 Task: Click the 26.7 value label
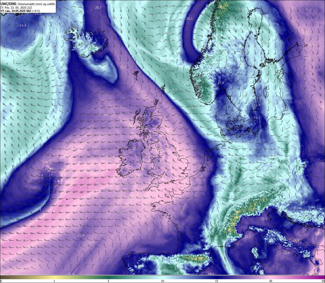106,115
